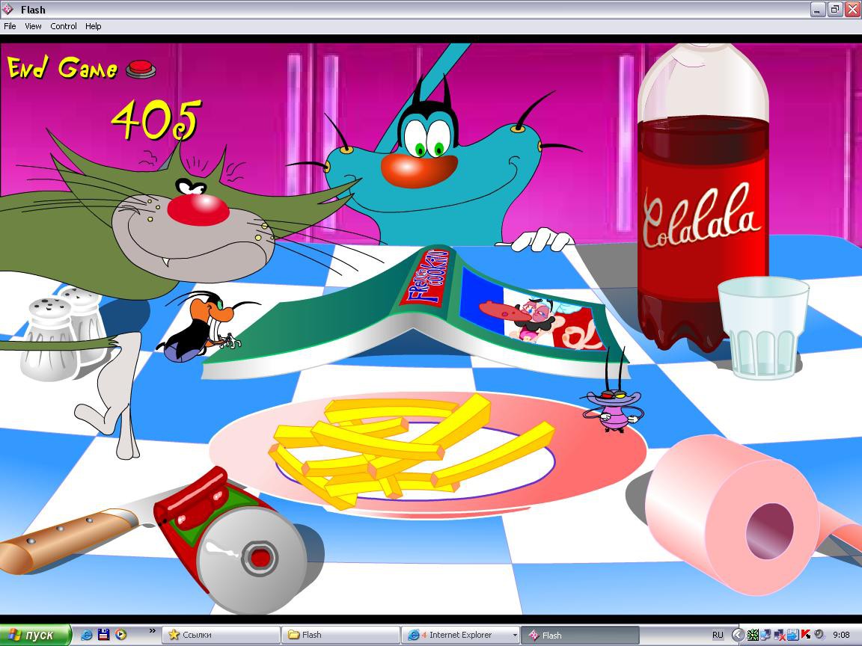Image resolution: width=862 pixels, height=646 pixels.
Task: Restore down the Flash window
Action: [835, 9]
